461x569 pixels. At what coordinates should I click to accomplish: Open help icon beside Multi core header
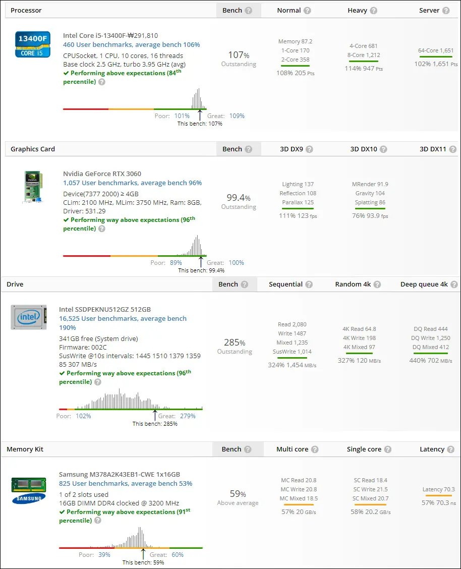pos(315,449)
